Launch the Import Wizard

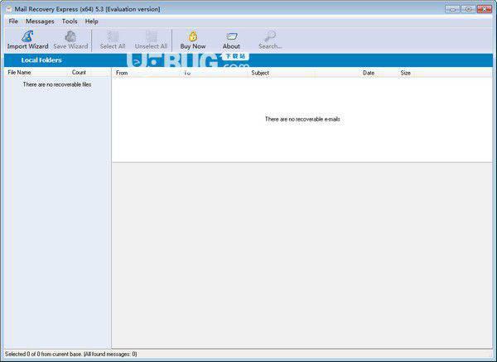(27, 40)
